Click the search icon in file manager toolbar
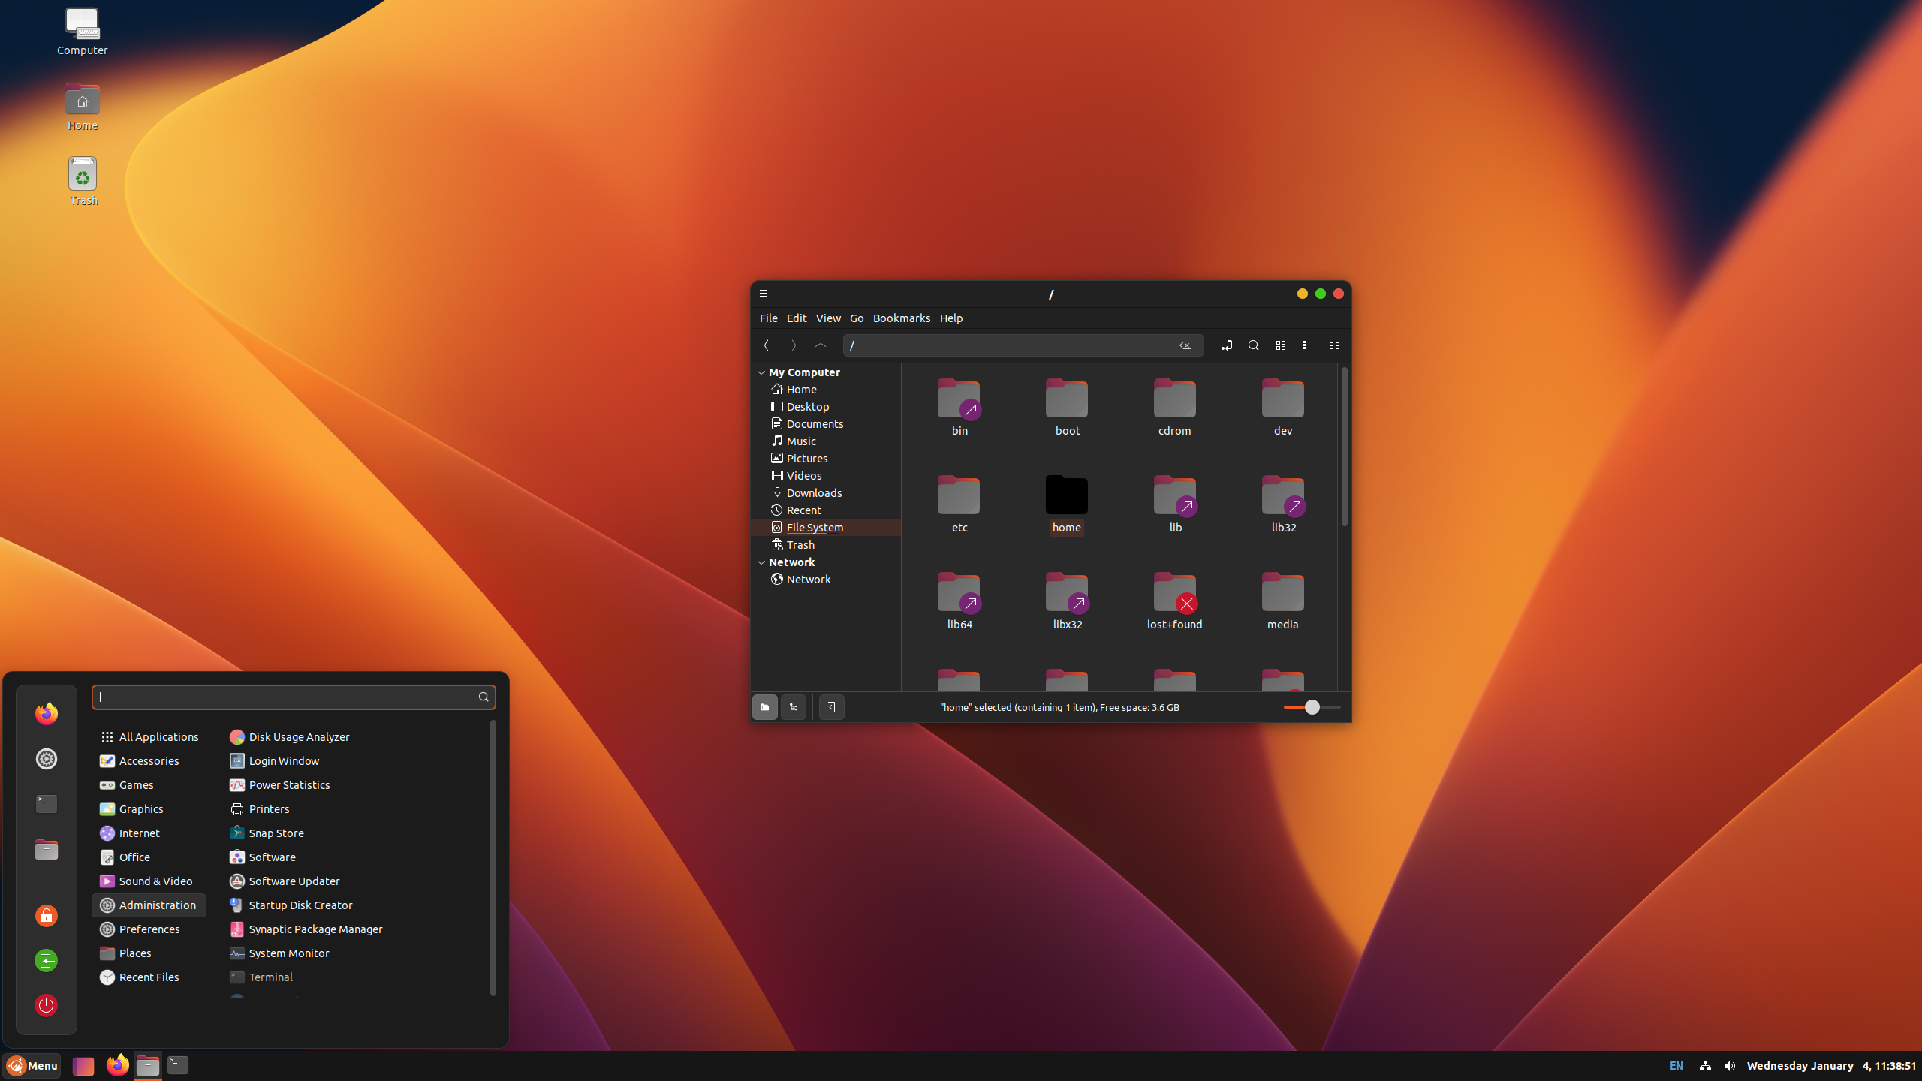 point(1253,345)
